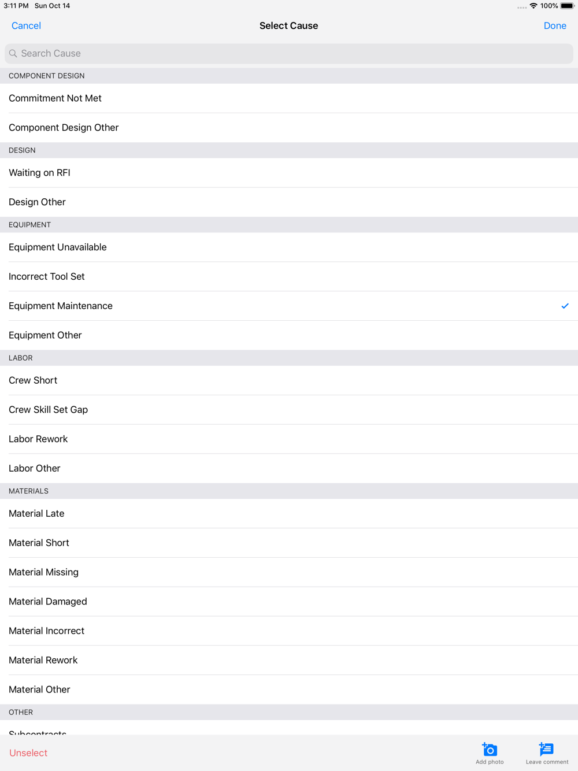
Task: Select the Crew Short cause
Action: [33, 380]
